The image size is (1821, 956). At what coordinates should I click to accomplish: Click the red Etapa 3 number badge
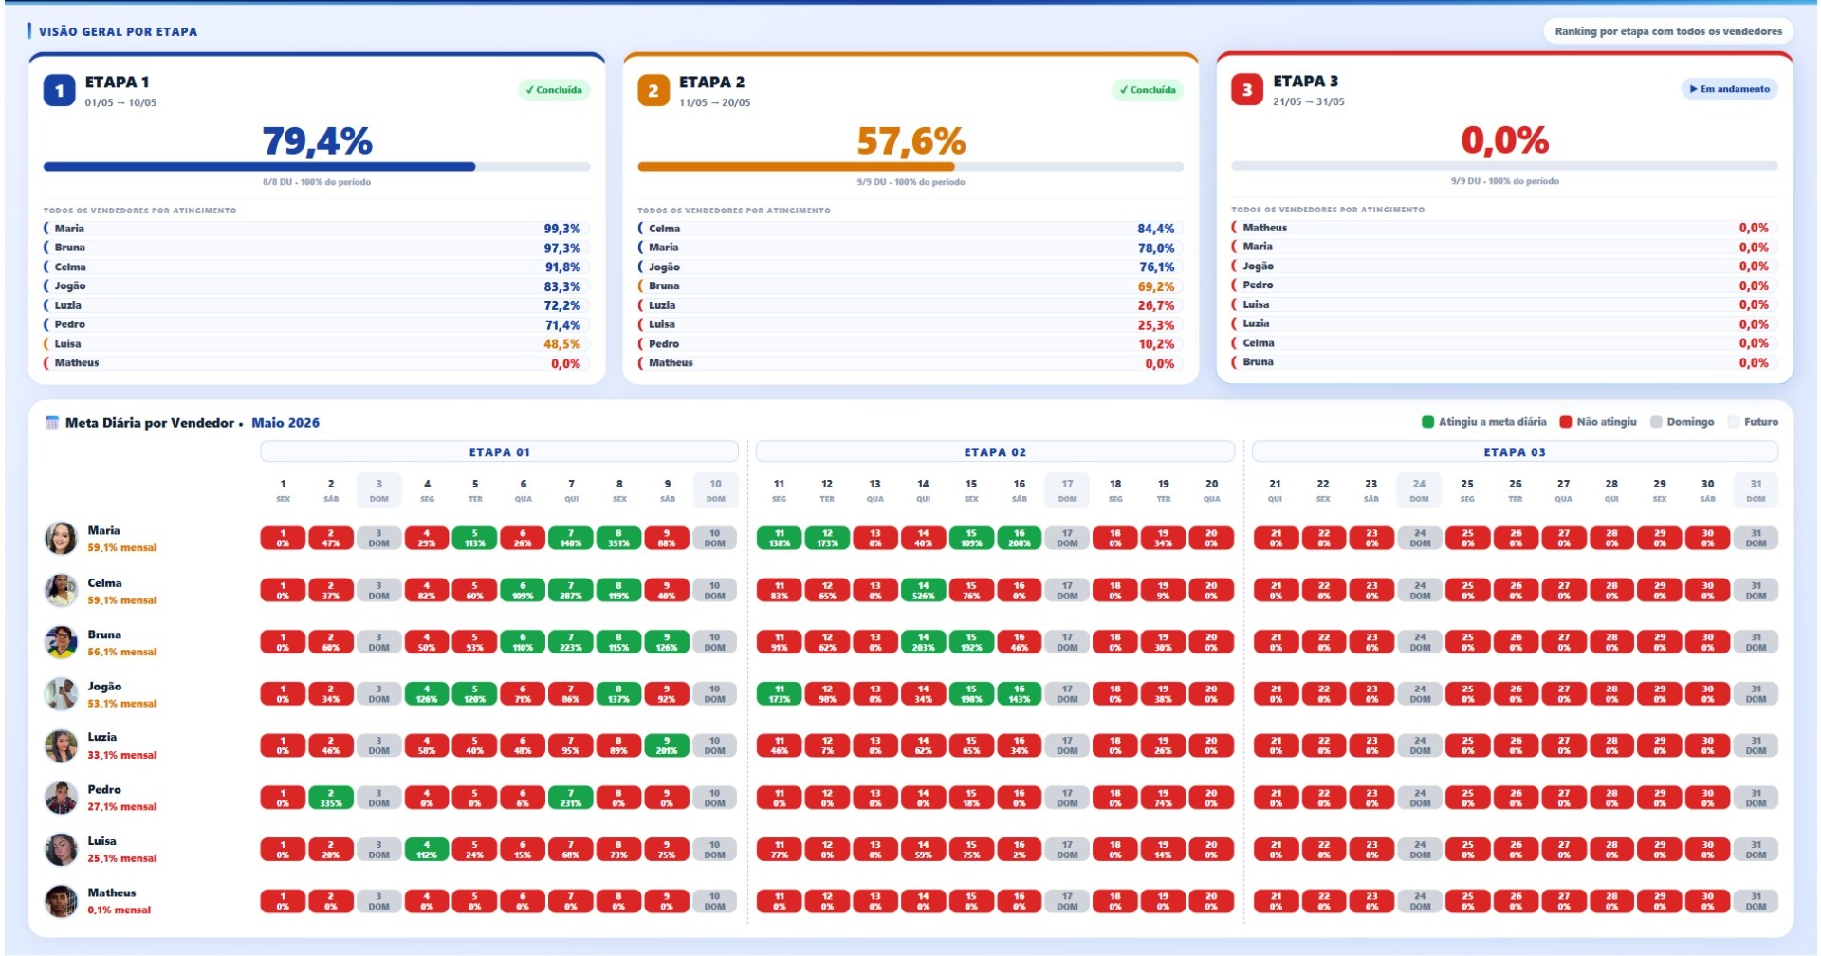pyautogui.click(x=1247, y=89)
